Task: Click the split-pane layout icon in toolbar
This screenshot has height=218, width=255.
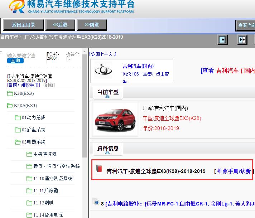Action: (x=242, y=39)
